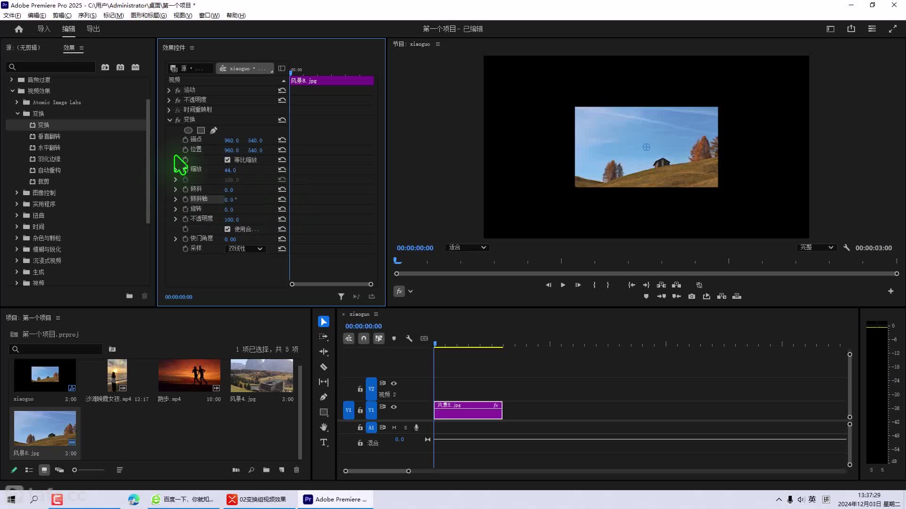Expand the 图像控制 folder
This screenshot has width=906, height=509.
pos(17,193)
